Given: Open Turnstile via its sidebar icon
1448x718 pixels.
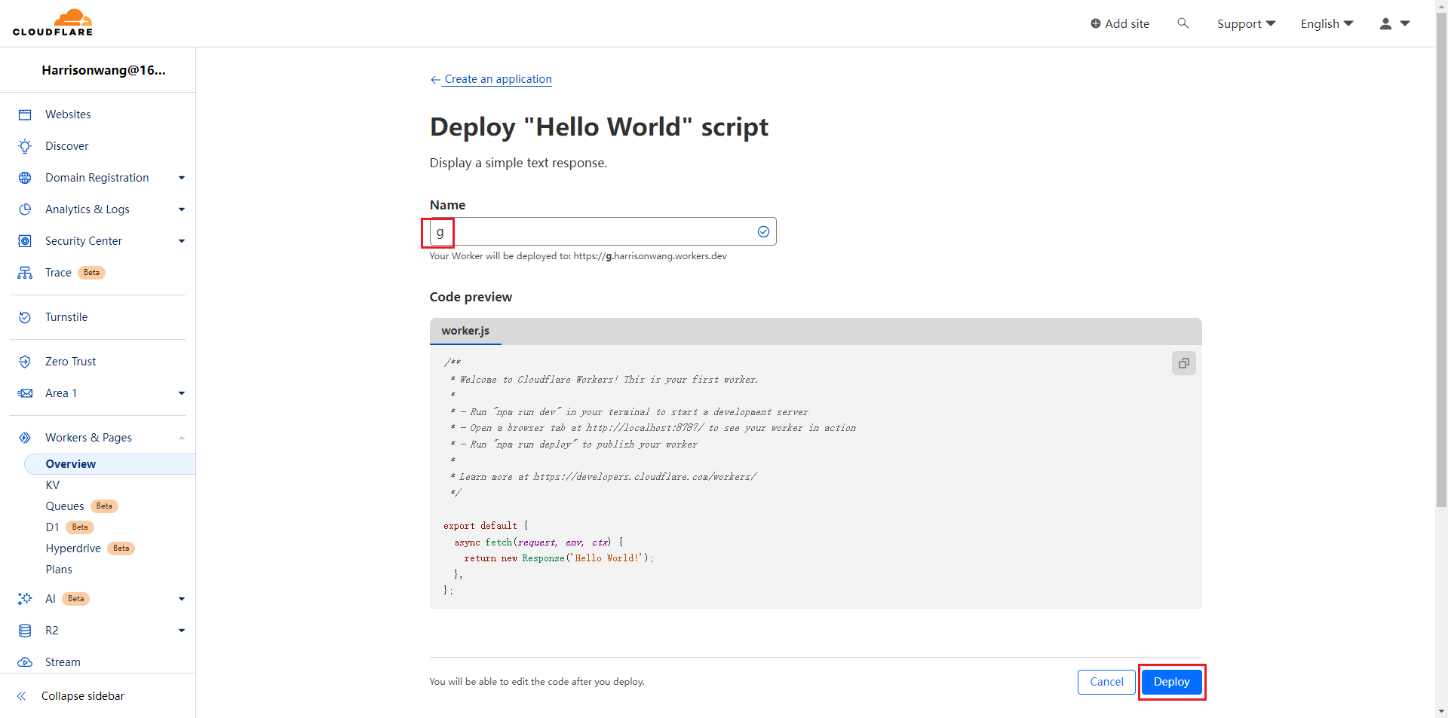Looking at the screenshot, I should tap(25, 317).
